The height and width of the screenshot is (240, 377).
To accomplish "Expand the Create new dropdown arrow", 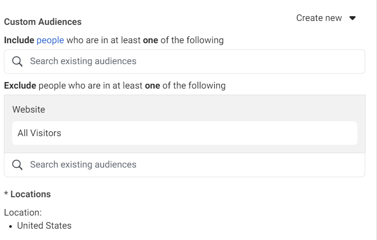I will coord(353,18).
